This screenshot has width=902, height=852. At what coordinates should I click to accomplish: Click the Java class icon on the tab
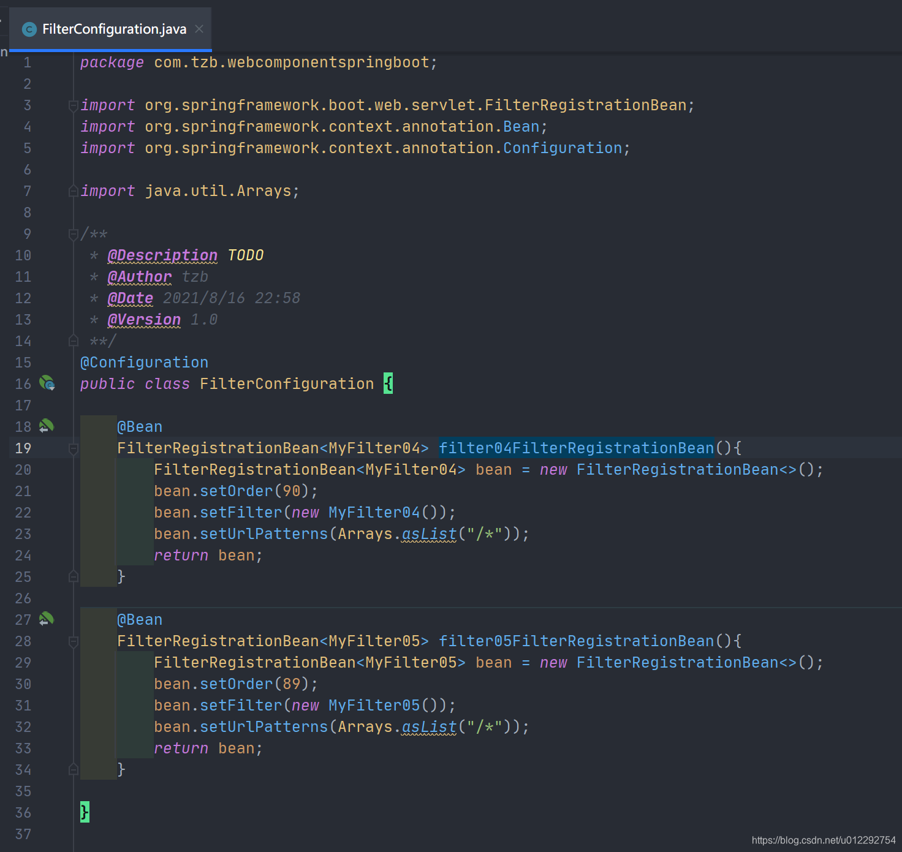pyautogui.click(x=29, y=29)
